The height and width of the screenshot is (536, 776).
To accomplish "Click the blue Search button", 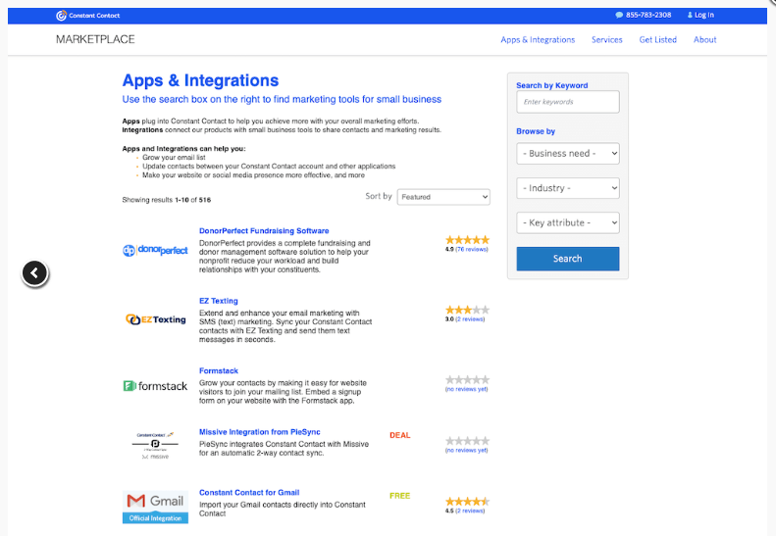I will (568, 259).
